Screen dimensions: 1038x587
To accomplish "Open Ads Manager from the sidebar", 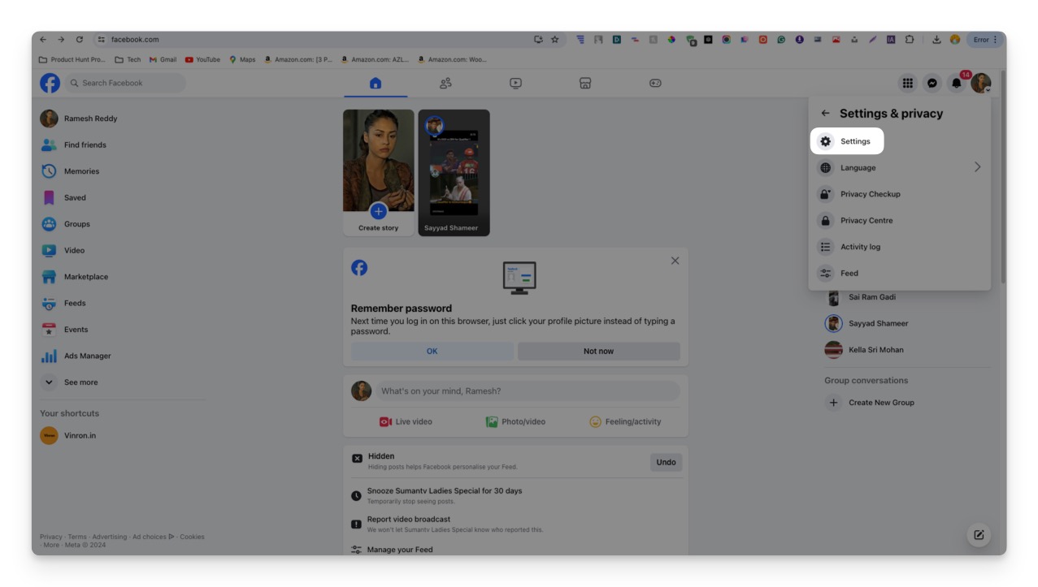I will tap(85, 355).
